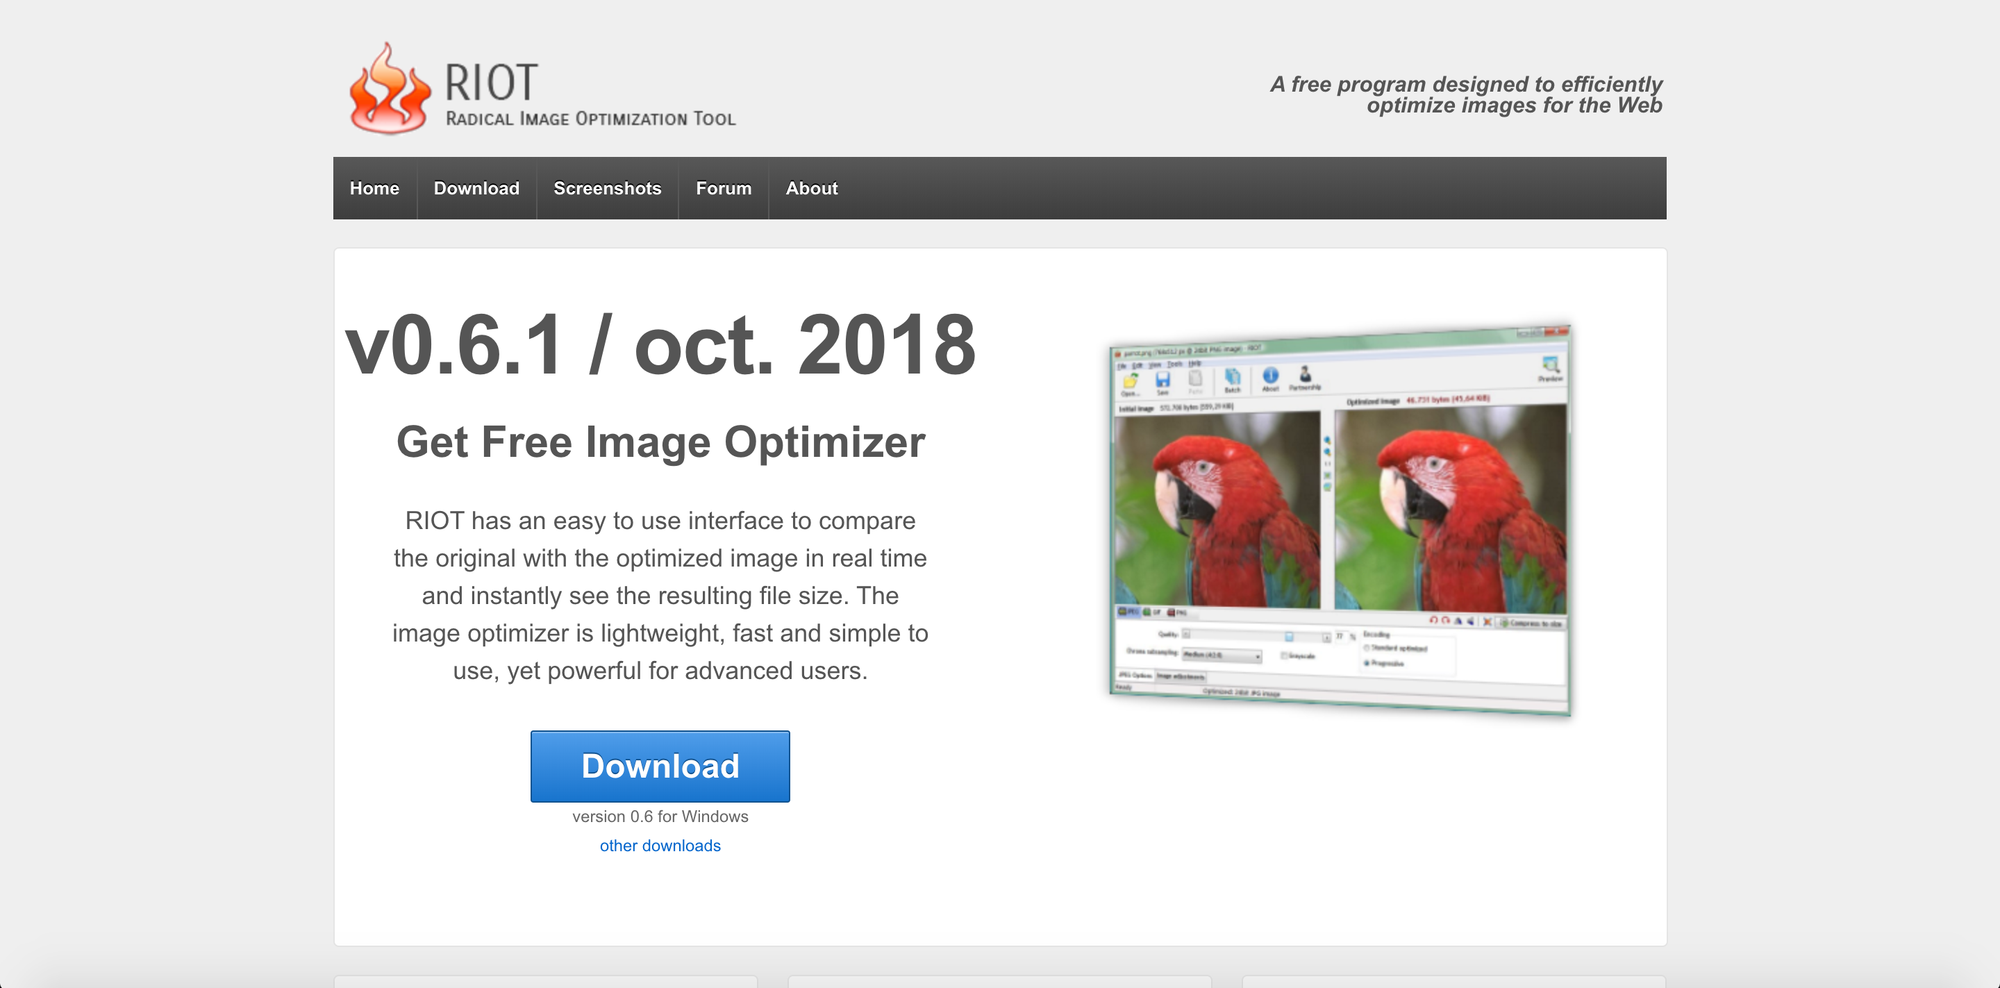Click the RIOT flame logo
The image size is (2000, 988).
point(389,88)
